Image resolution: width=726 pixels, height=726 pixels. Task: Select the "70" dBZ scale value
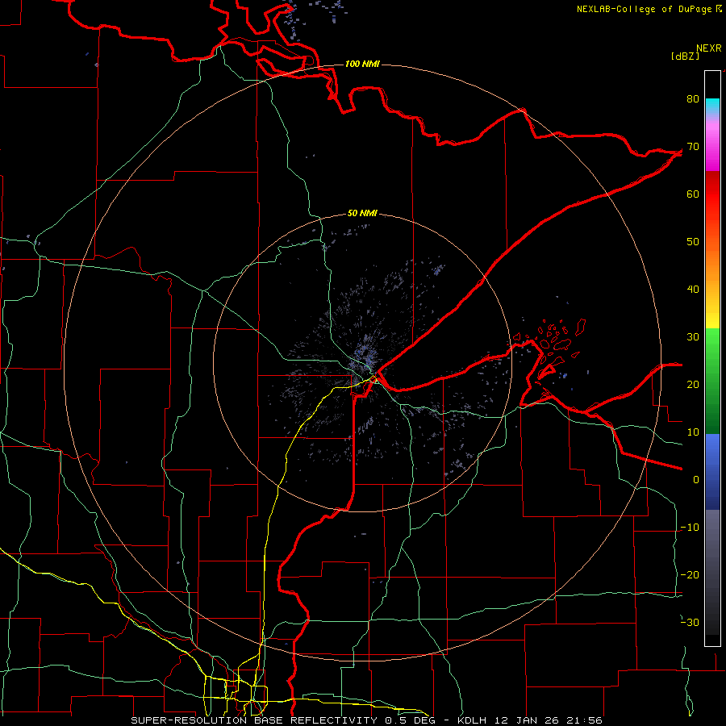[x=693, y=147]
